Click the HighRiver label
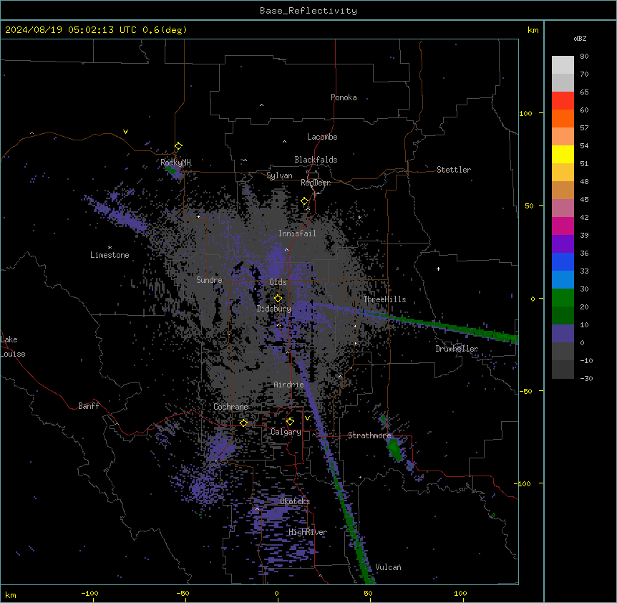This screenshot has height=603, width=617. pyautogui.click(x=308, y=532)
